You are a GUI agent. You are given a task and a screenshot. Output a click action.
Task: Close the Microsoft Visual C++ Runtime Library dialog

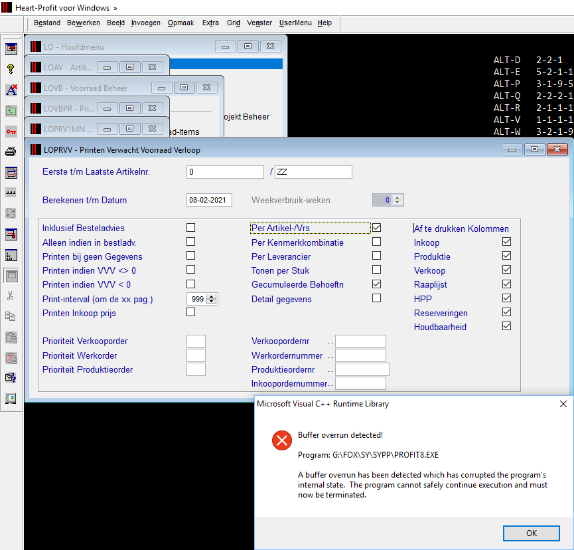(563, 404)
